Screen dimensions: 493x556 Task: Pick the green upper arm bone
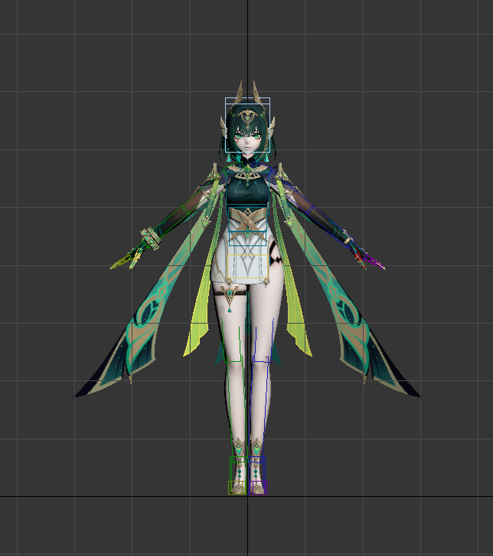tap(204, 194)
